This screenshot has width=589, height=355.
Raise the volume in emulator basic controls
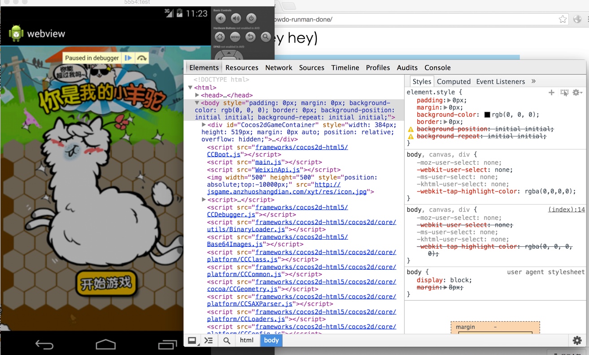236,18
